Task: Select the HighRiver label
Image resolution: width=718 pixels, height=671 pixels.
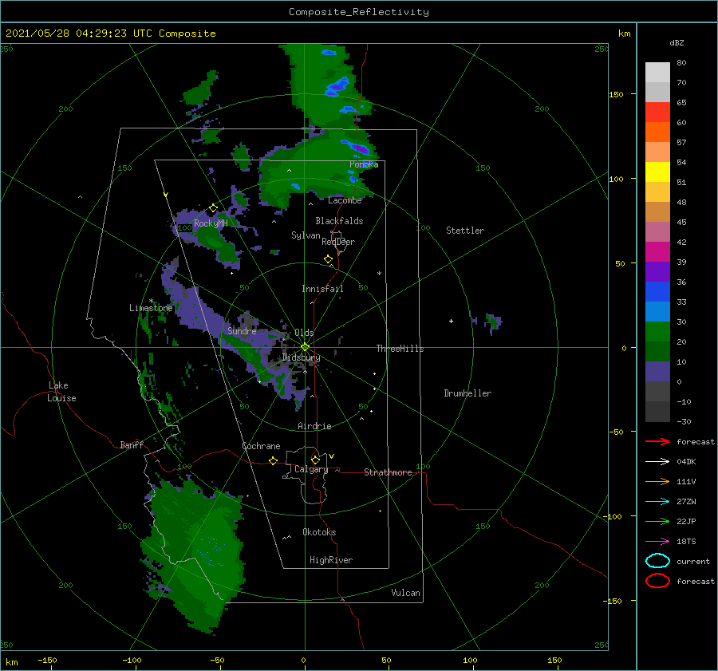Action: [x=331, y=560]
